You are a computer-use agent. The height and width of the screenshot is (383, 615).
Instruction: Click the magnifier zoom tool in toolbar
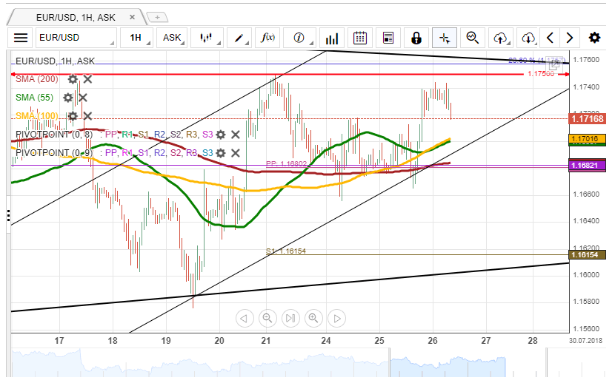click(x=472, y=38)
